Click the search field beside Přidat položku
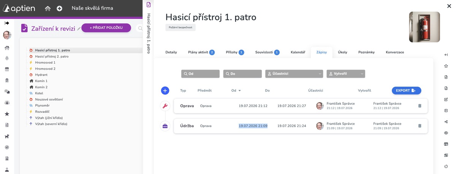The width and height of the screenshot is (456, 174). click(x=139, y=28)
